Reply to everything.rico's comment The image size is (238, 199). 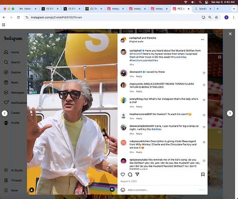click(139, 107)
